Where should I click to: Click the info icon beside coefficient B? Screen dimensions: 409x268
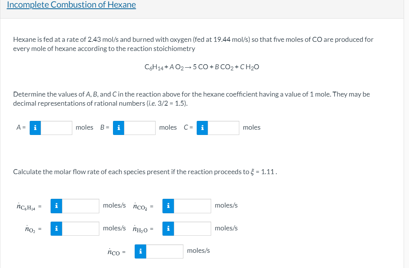tap(118, 128)
